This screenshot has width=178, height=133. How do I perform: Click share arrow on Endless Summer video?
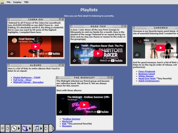point(61,112)
